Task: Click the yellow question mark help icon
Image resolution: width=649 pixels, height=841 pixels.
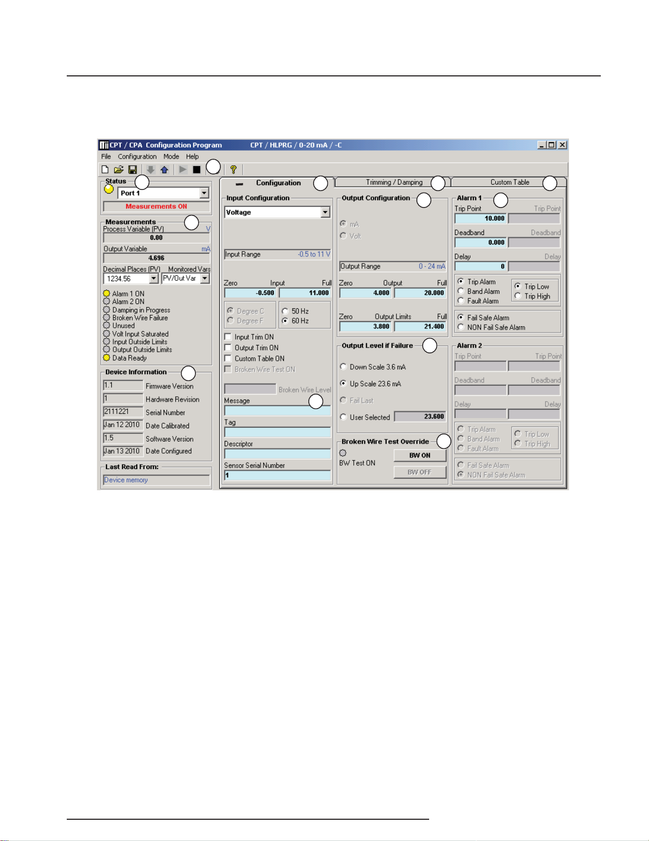Action: (x=233, y=170)
